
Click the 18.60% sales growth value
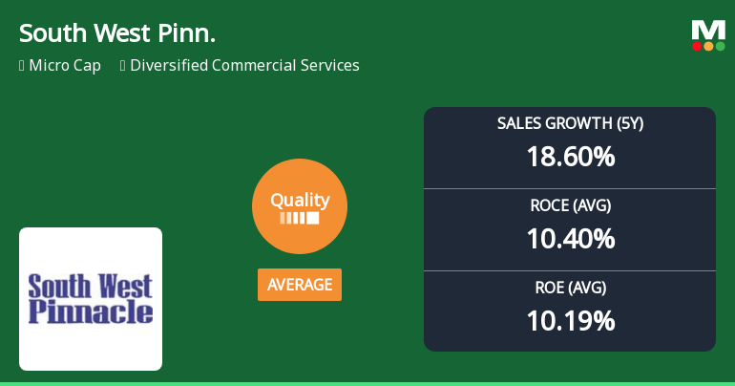tap(571, 157)
